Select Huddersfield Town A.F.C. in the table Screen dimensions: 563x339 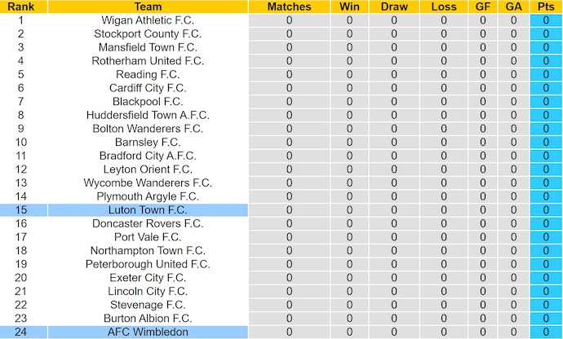pos(148,115)
